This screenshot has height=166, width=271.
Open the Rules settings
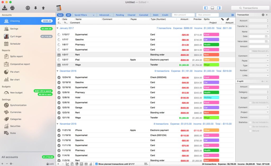click(12, 133)
